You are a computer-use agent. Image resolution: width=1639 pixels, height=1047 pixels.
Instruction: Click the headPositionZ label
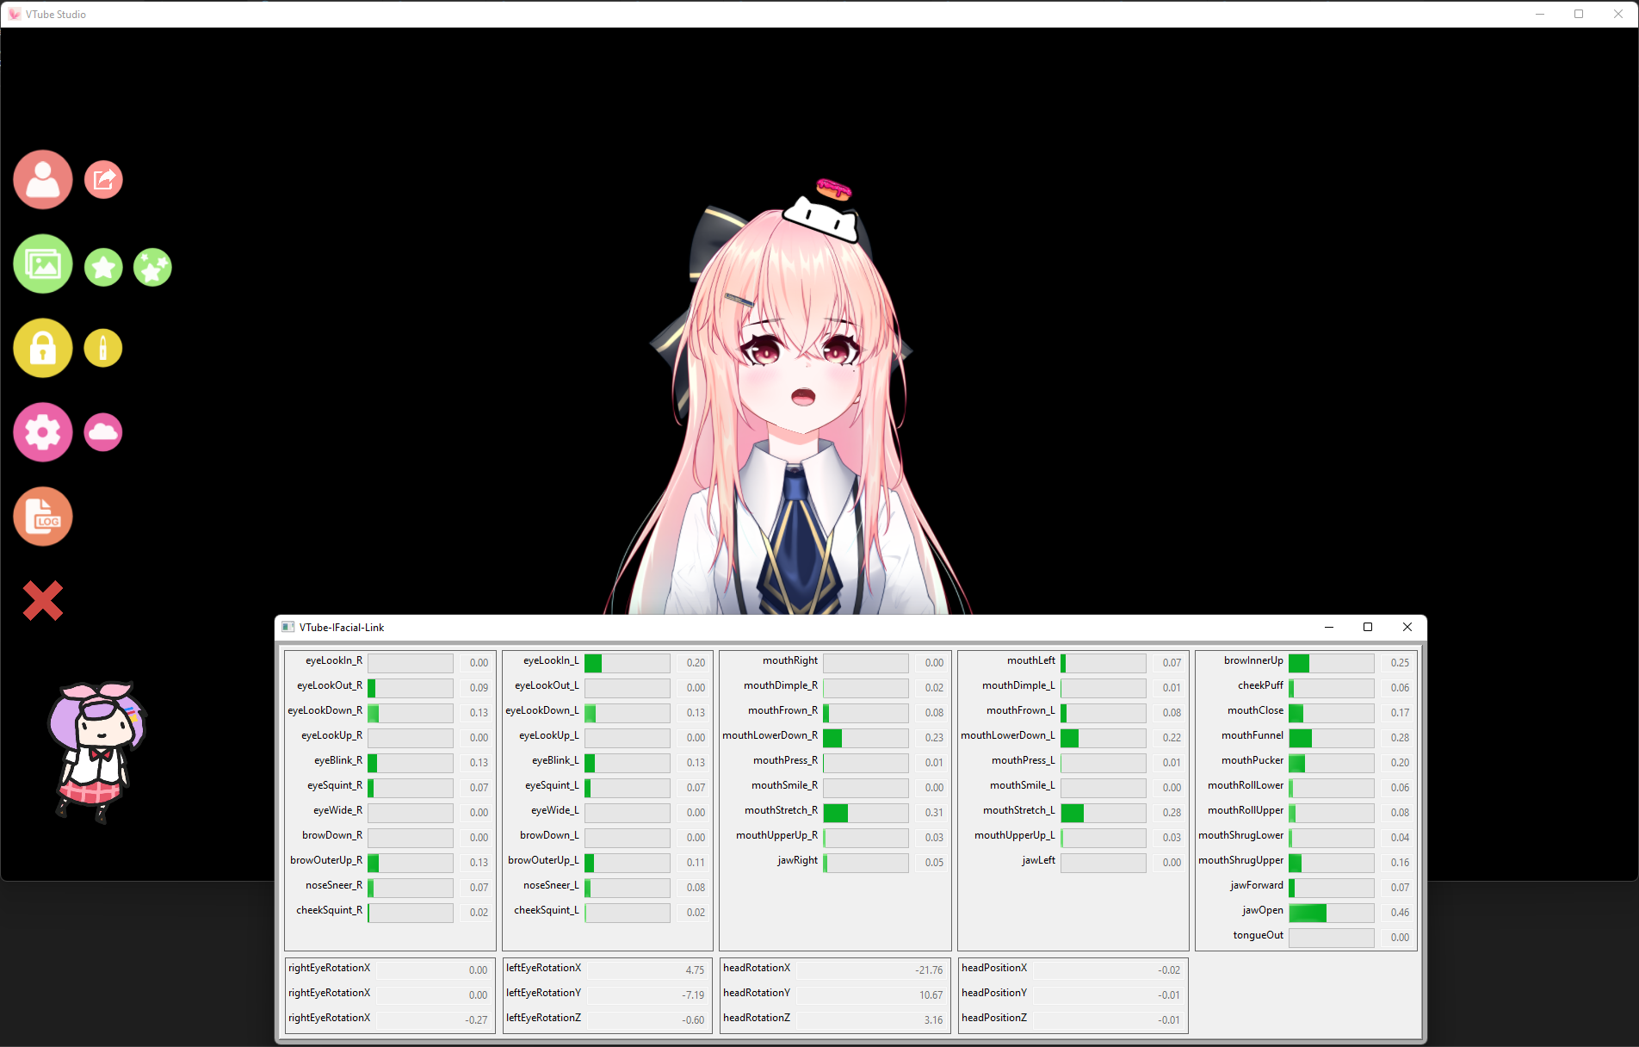tap(994, 1018)
